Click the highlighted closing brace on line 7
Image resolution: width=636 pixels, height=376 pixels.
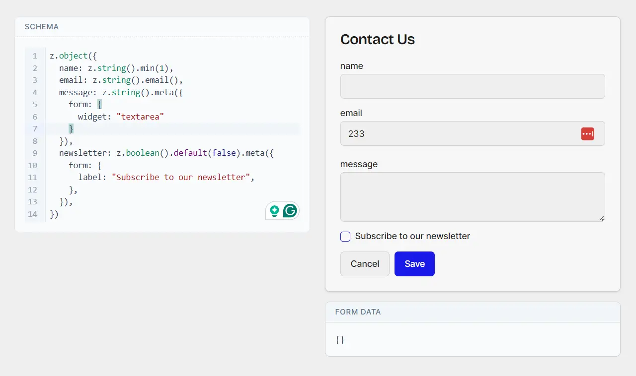71,129
